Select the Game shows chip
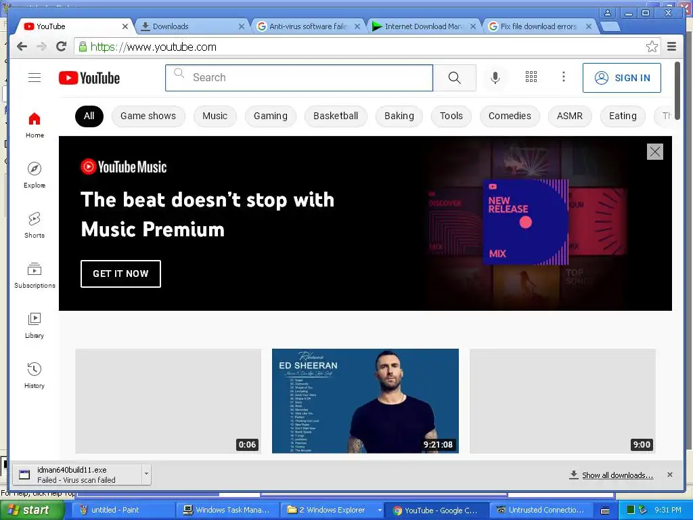Viewport: 693px width, 520px height. [148, 116]
